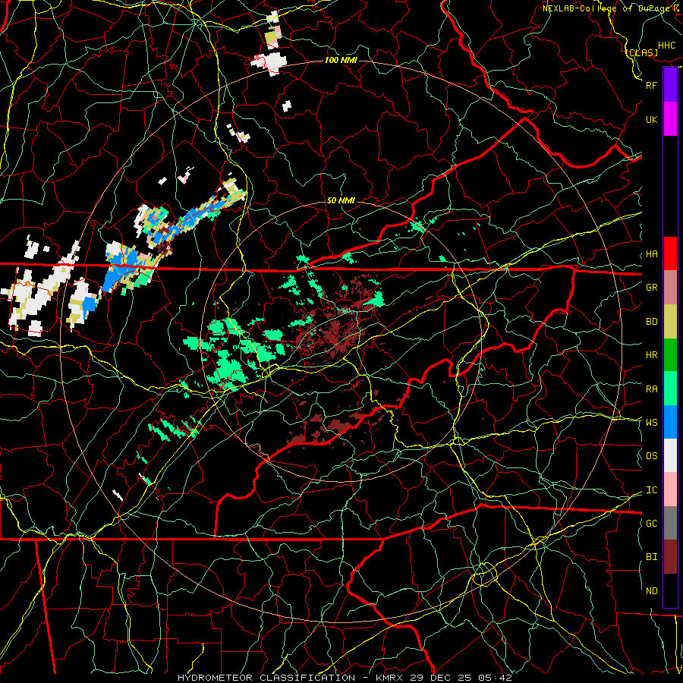Image resolution: width=683 pixels, height=683 pixels.
Task: Click the purple RF legend color block
Action: coord(670,85)
